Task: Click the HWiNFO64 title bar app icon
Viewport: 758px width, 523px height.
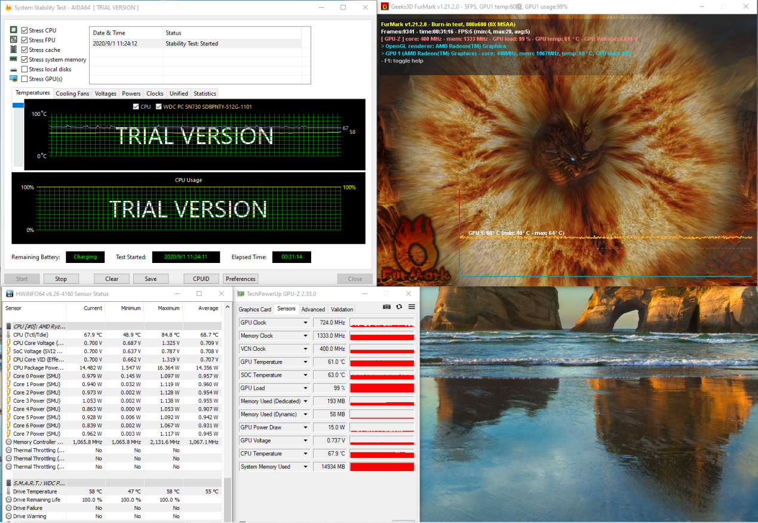Action: coord(10,293)
